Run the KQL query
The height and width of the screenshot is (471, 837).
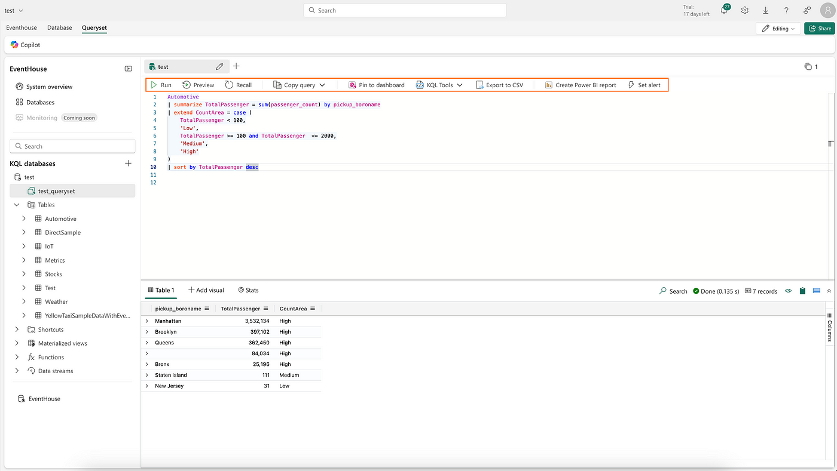(161, 85)
